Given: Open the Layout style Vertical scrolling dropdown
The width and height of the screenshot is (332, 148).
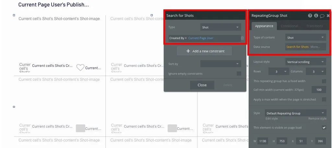Looking at the screenshot, I should click(306, 62).
